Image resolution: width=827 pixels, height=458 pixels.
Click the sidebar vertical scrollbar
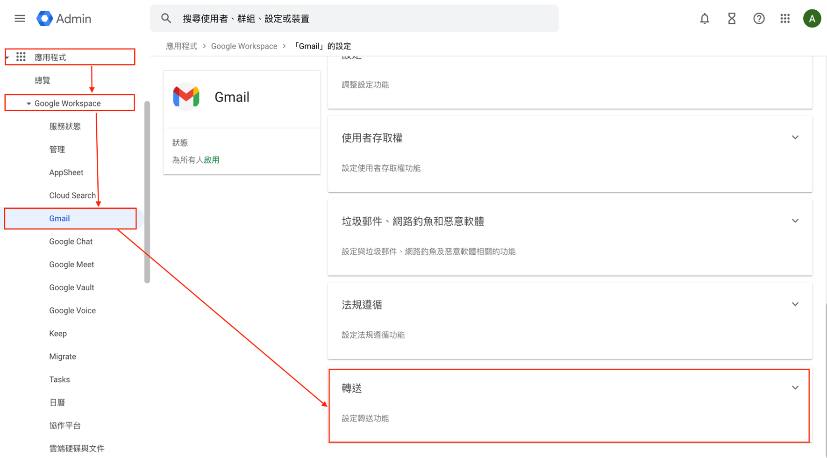click(x=147, y=192)
